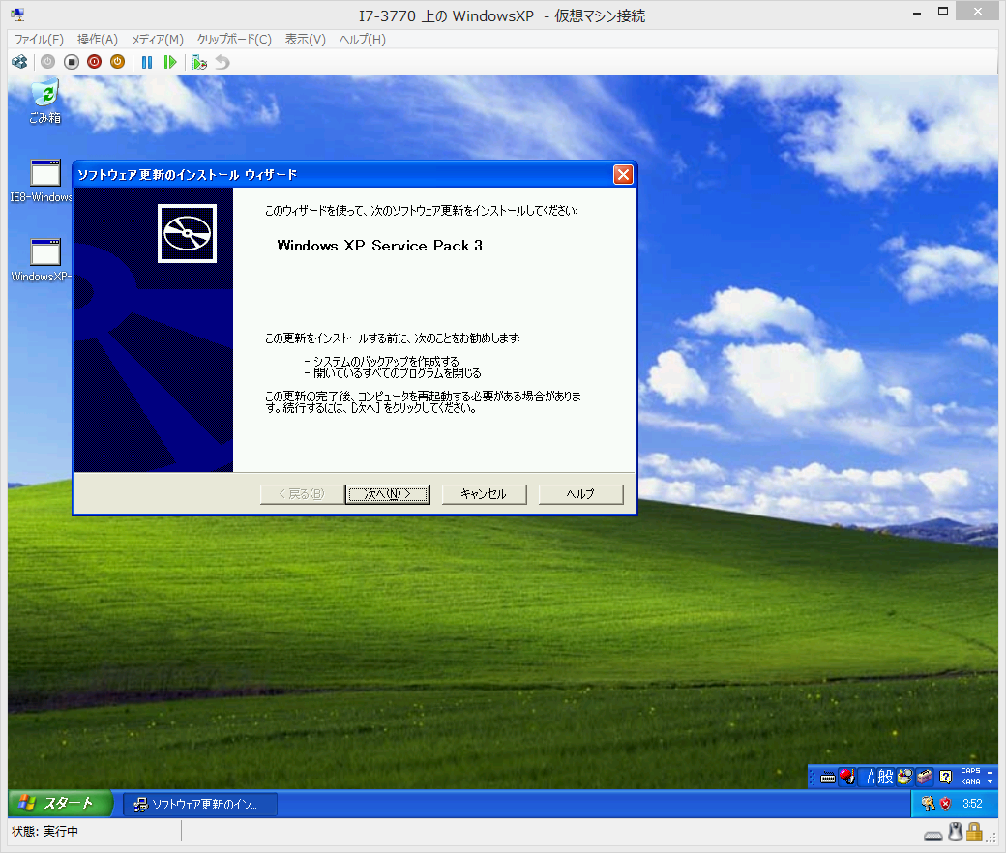Turn off the VM with the stop icon
Screen dimensions: 1006x853
pyautogui.click(x=72, y=62)
